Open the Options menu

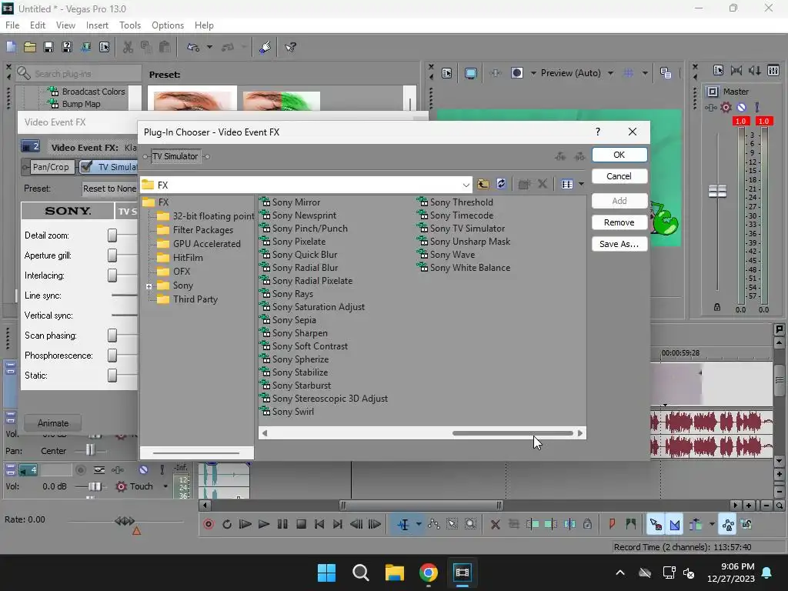click(167, 25)
